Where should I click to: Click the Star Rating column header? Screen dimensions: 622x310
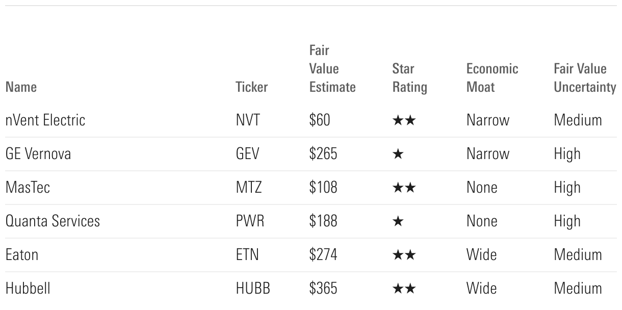coord(409,78)
